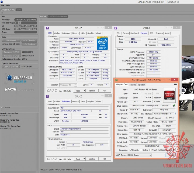
Task: Click the Tester name input field
Action: (x=26, y=32)
